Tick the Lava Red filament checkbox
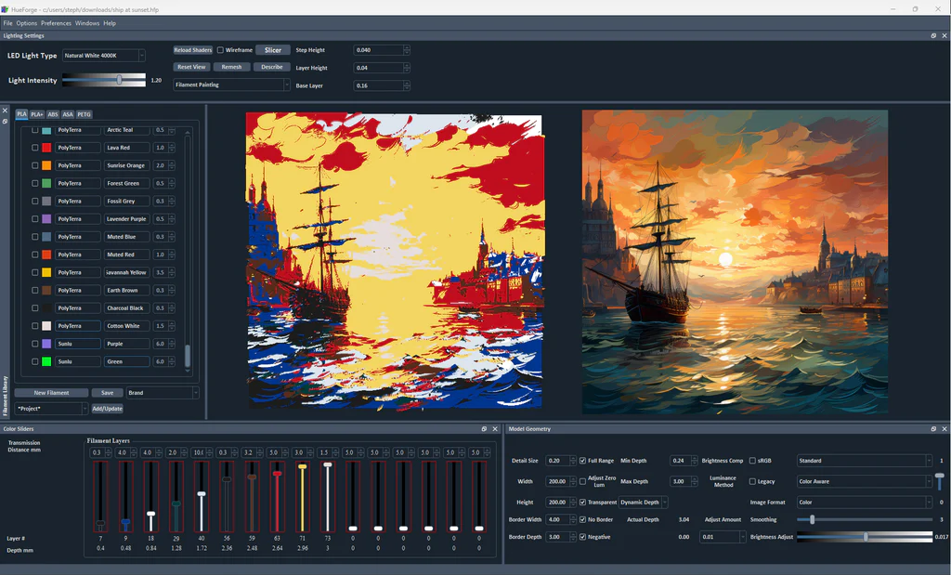The width and height of the screenshot is (951, 575). pos(35,148)
